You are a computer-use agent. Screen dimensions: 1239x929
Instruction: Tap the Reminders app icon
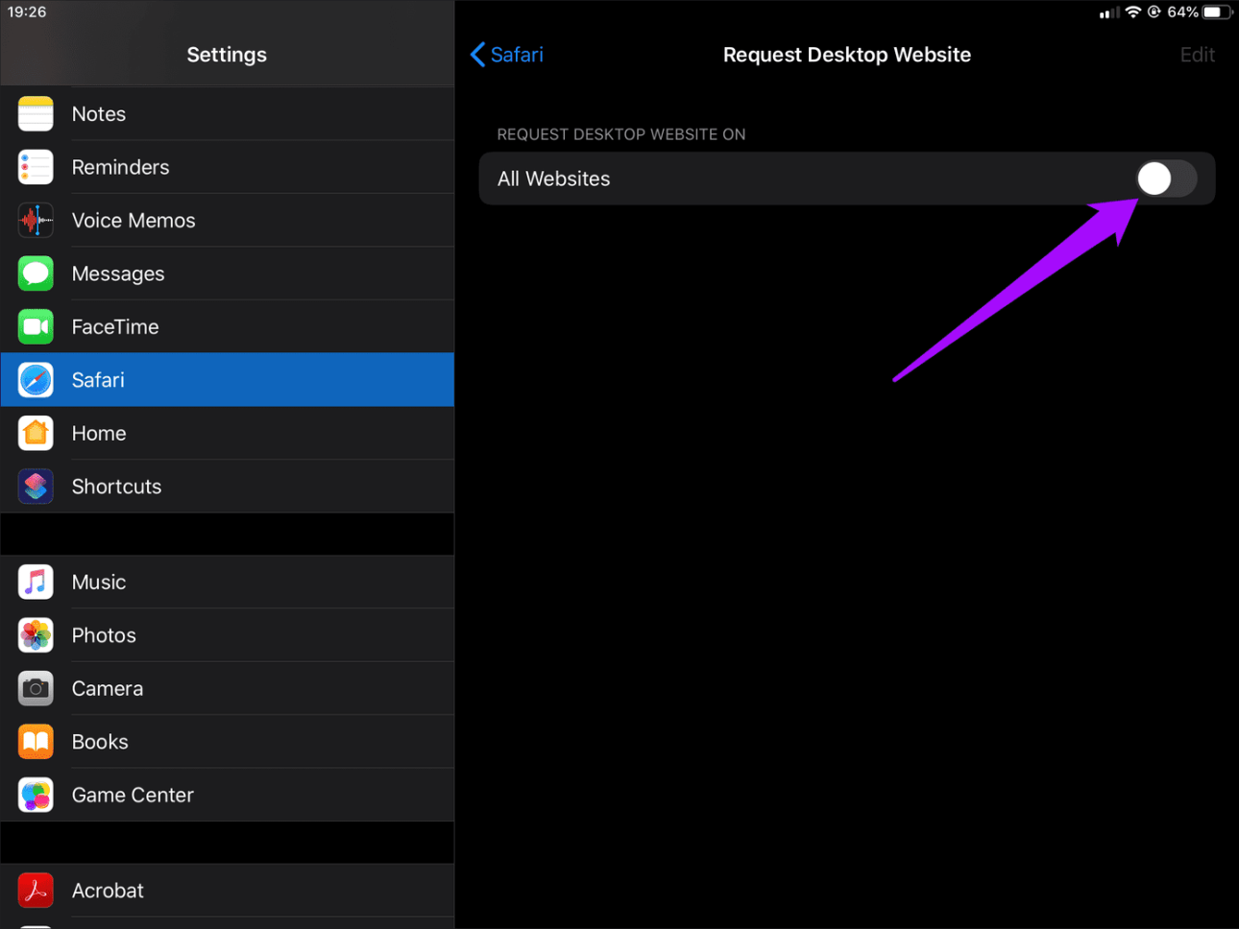36,167
